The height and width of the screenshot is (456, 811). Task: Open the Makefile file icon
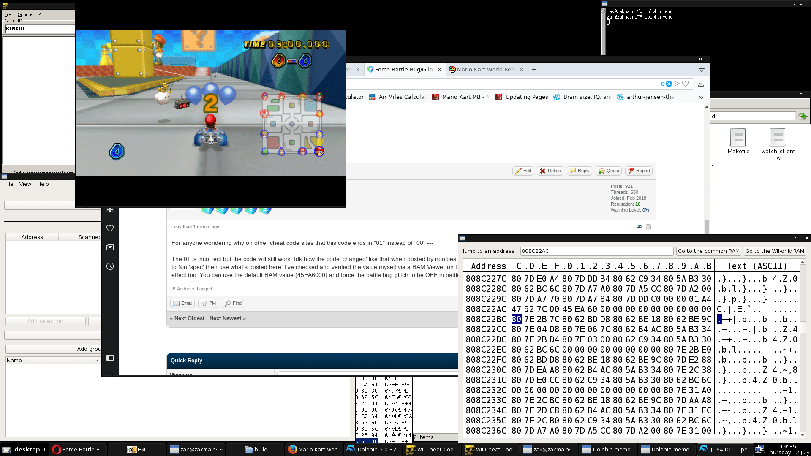click(738, 141)
